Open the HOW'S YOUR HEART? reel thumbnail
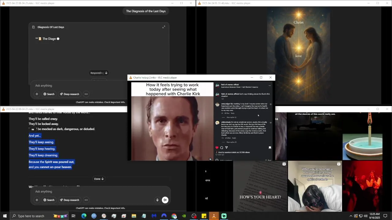This screenshot has height=220, width=392. (x=260, y=186)
